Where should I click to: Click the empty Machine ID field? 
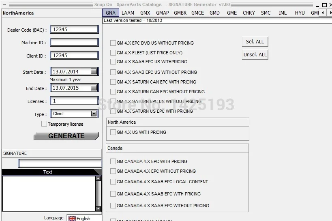tap(74, 42)
